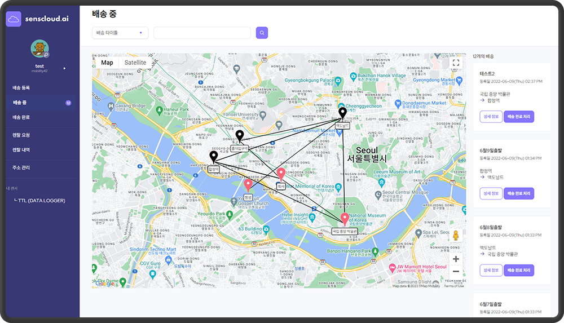Image resolution: width=564 pixels, height=323 pixels.
Task: Click the Street View pegman icon
Action: [x=456, y=236]
